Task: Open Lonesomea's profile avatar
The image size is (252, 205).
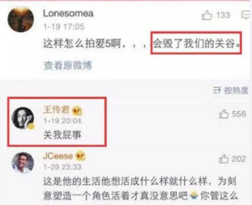Action: tap(21, 19)
